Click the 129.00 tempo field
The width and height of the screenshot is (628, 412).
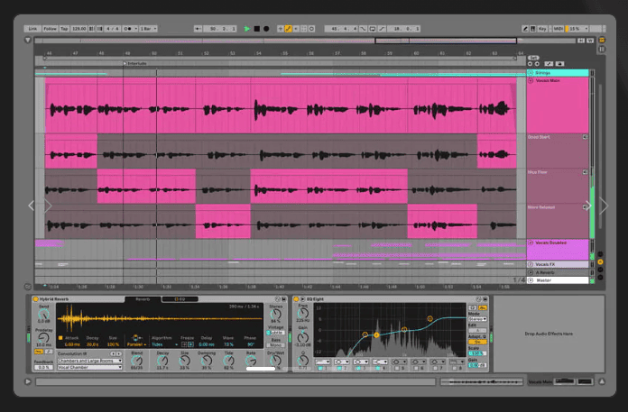[x=79, y=29]
